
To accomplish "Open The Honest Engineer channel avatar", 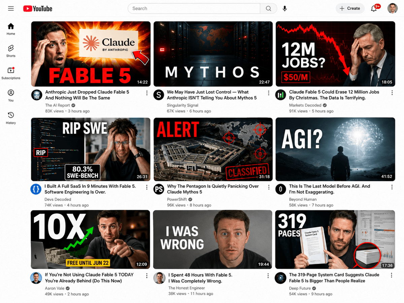I will click(159, 278).
